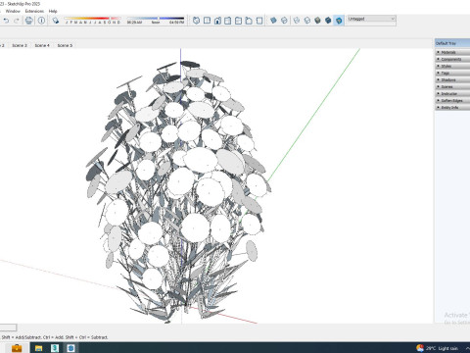Switch to Iso view
Viewport: 470px width, 353px height.
click(x=196, y=21)
